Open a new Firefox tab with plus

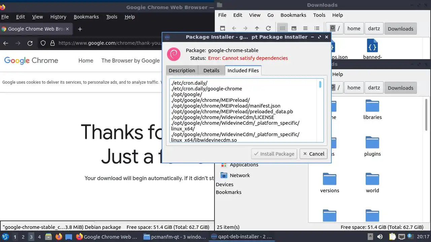[x=80, y=29]
